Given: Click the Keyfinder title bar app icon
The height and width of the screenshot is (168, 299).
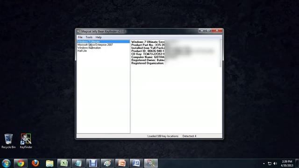Looking at the screenshot, I should [78, 31].
